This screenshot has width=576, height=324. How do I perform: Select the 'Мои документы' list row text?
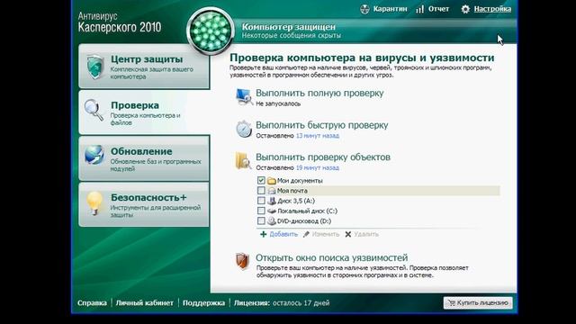click(300, 181)
